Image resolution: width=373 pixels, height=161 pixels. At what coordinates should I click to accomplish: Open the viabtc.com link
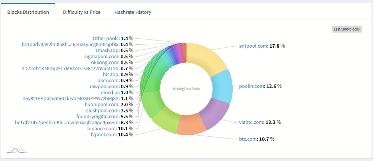click(252, 122)
